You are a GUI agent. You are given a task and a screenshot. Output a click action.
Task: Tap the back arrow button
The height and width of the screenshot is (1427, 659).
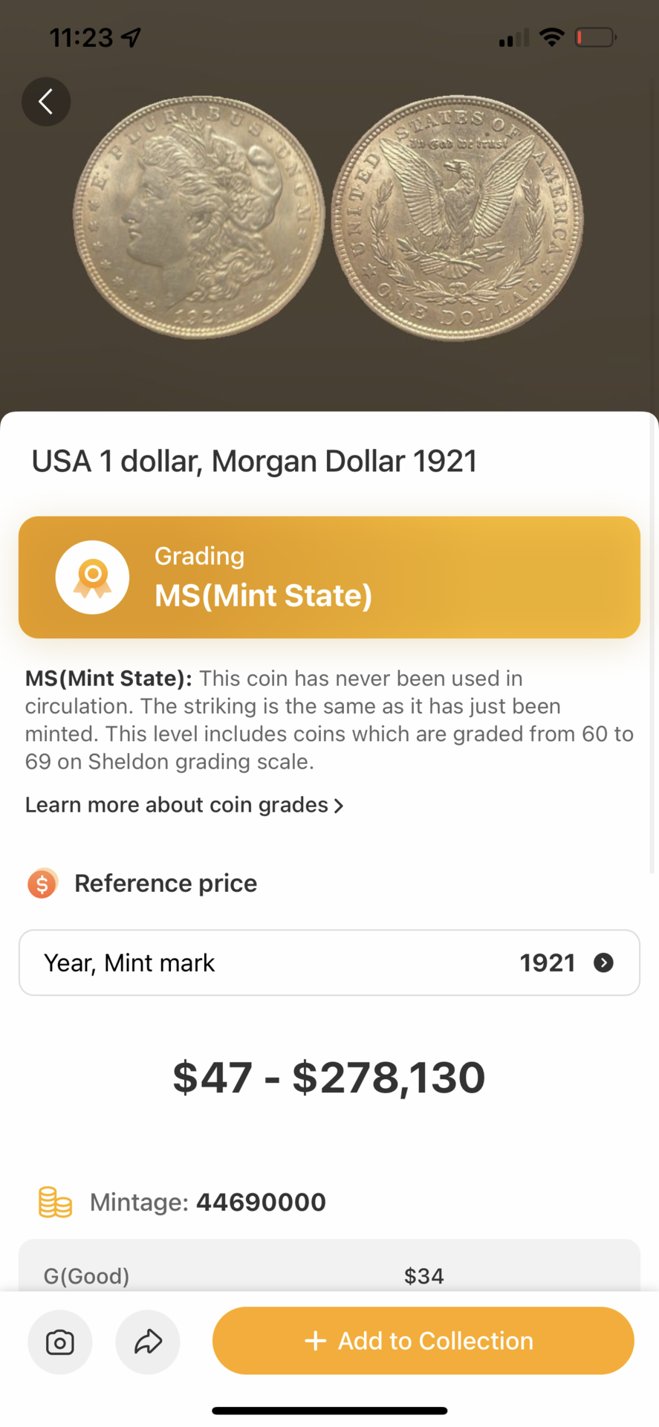coord(46,102)
